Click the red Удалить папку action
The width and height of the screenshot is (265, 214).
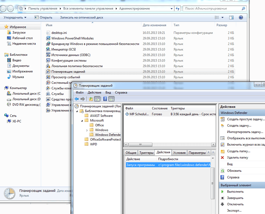coord(234,157)
